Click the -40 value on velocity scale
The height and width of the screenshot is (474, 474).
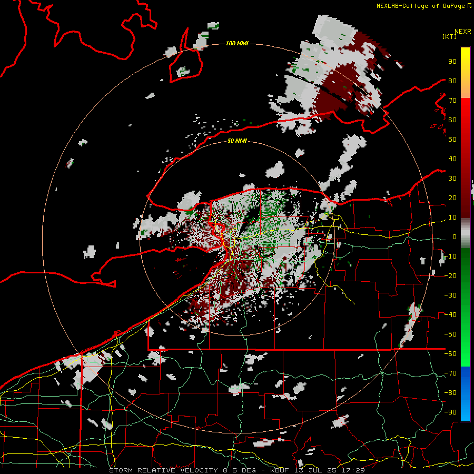coord(450,315)
